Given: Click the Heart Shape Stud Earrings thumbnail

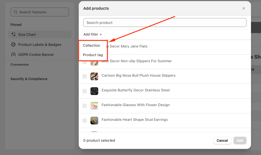Looking at the screenshot, I should (94, 121).
